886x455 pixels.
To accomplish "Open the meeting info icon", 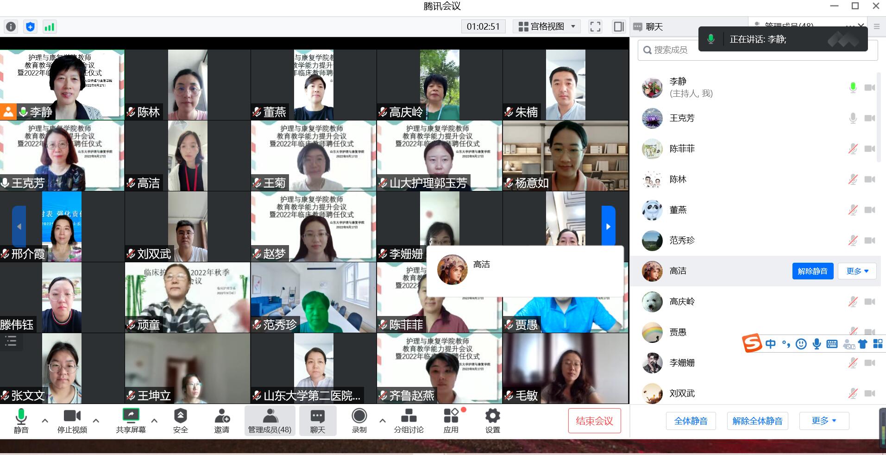I will coord(11,27).
